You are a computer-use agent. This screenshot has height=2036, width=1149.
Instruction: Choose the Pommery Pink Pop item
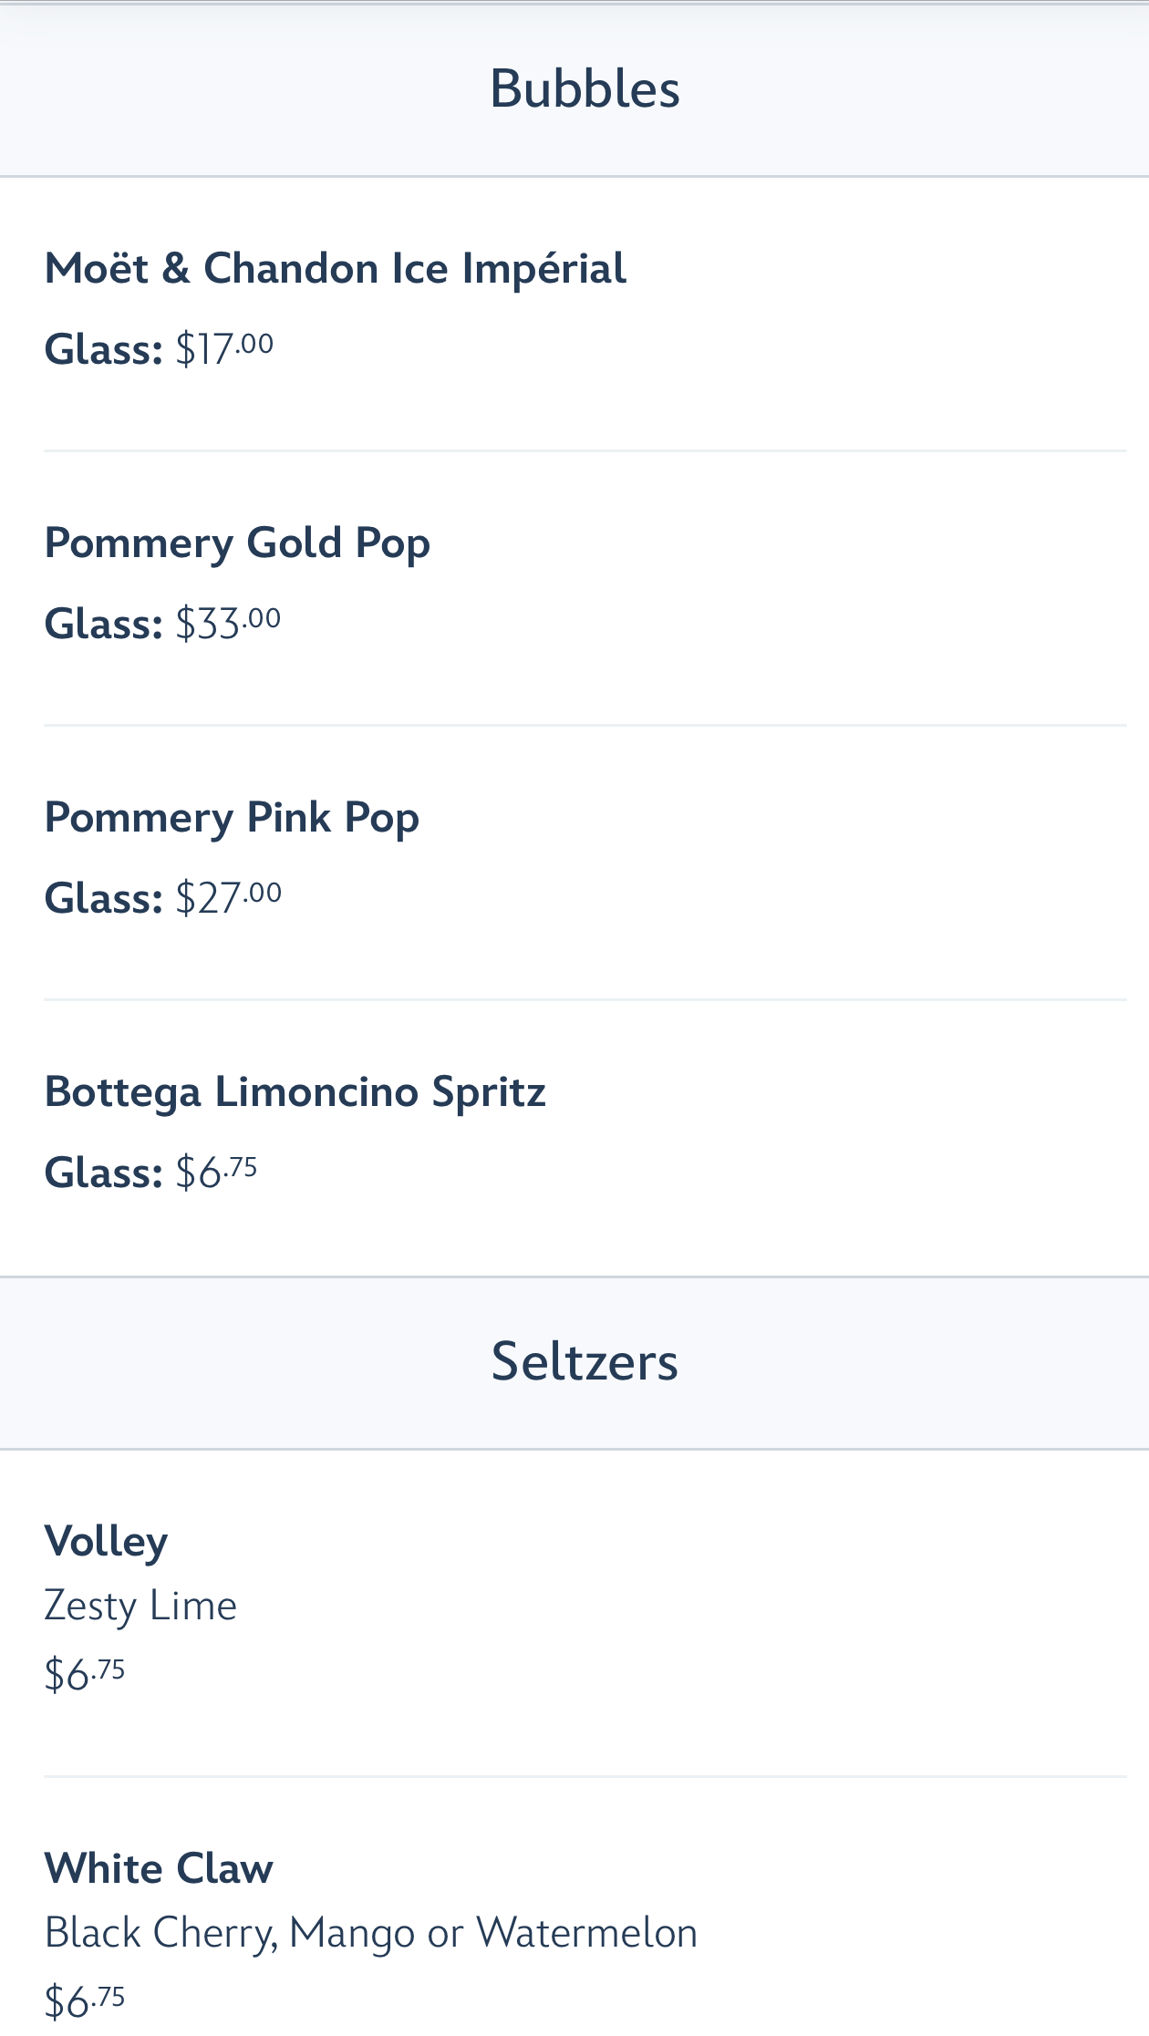[232, 818]
